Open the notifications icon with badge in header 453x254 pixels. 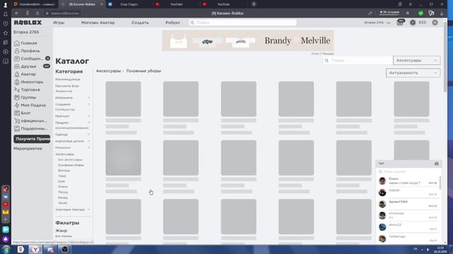[x=401, y=22]
